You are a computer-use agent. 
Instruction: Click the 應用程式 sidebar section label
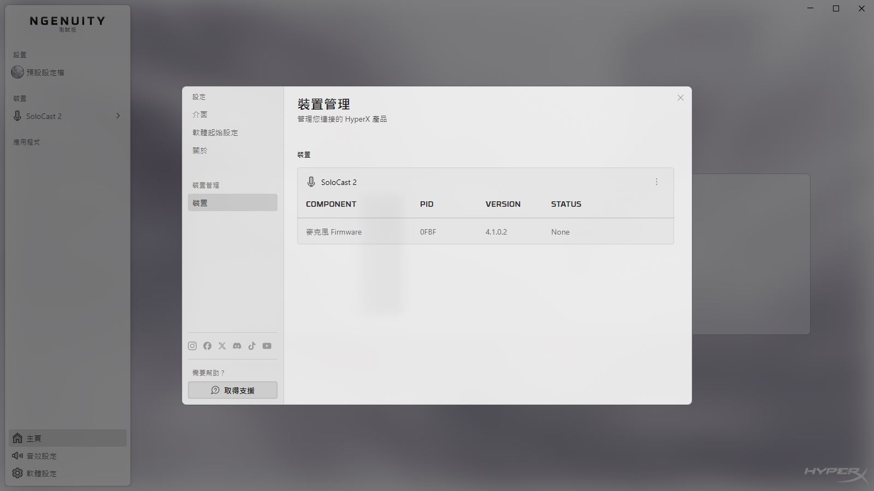[27, 142]
